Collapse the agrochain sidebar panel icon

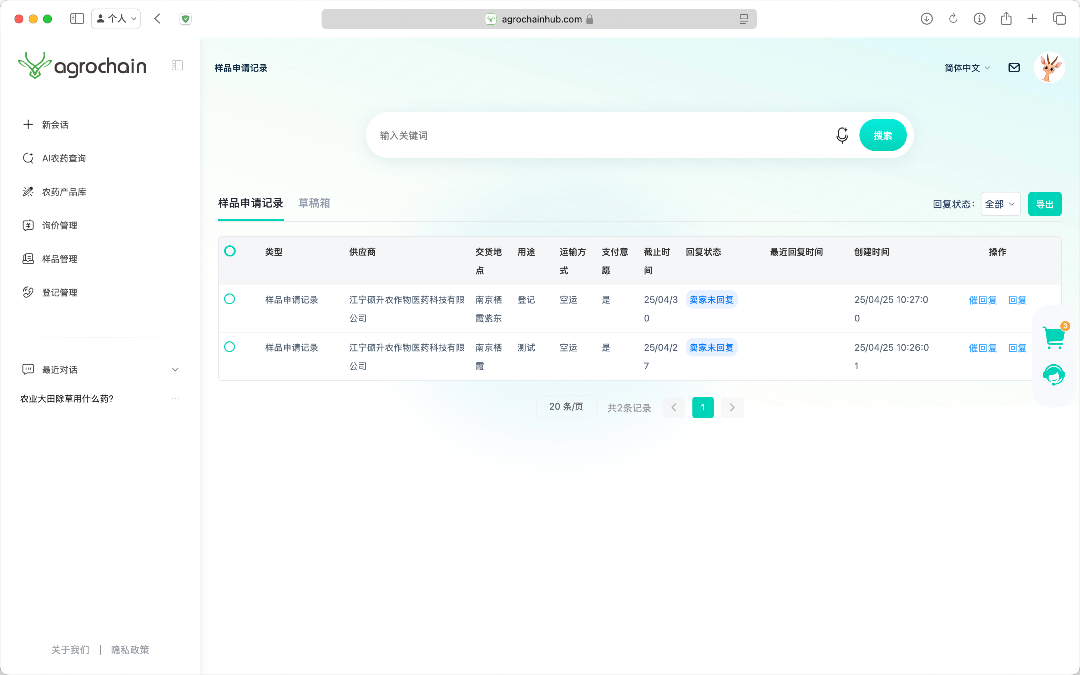177,66
